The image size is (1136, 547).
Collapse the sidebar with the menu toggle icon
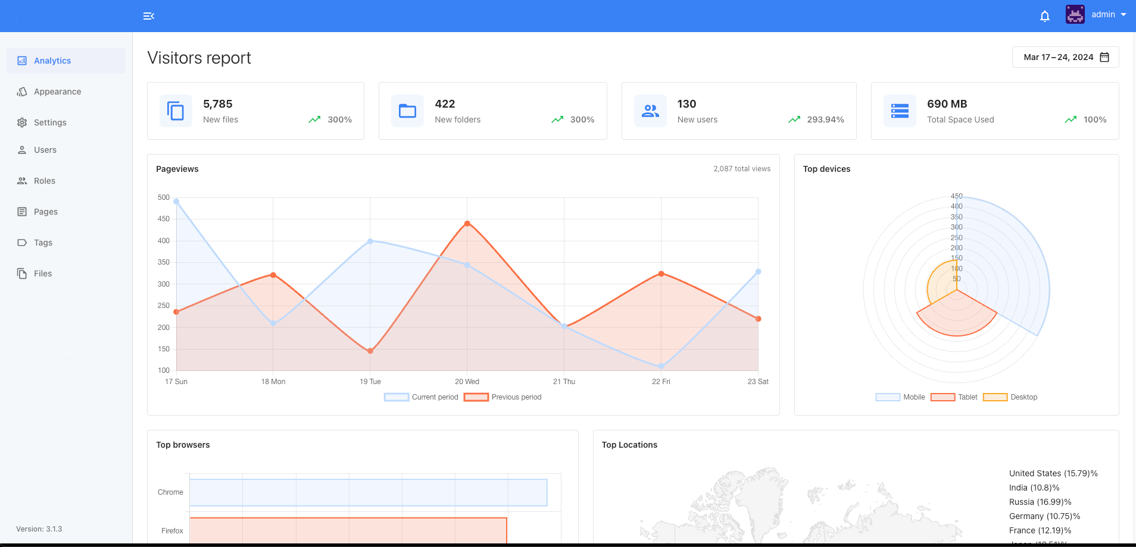(149, 16)
